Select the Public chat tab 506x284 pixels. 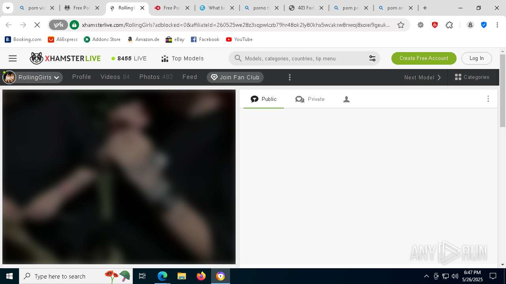coord(264,99)
